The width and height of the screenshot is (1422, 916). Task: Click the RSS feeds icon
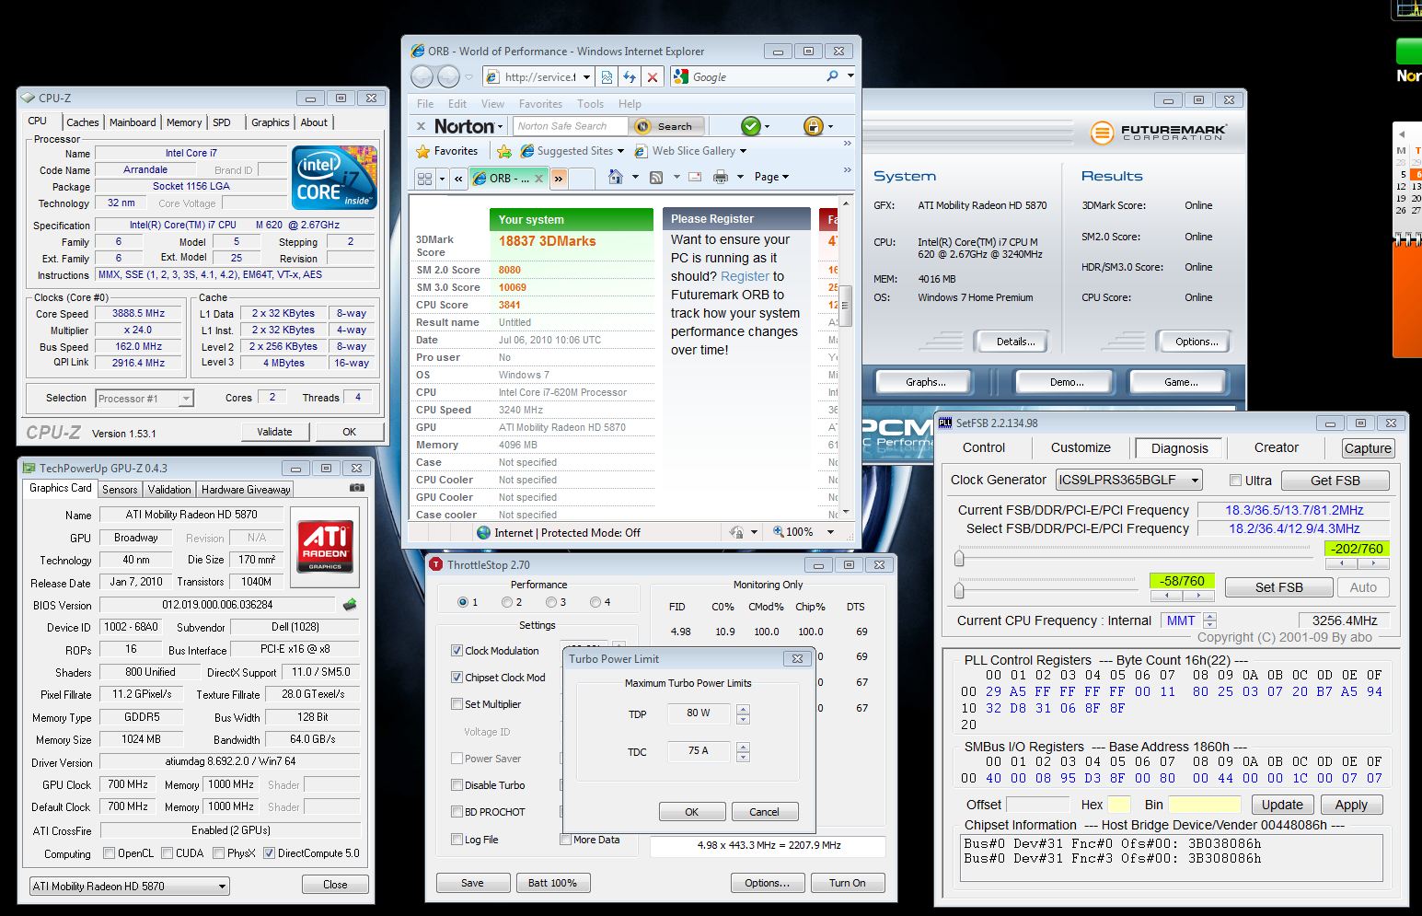click(x=656, y=177)
